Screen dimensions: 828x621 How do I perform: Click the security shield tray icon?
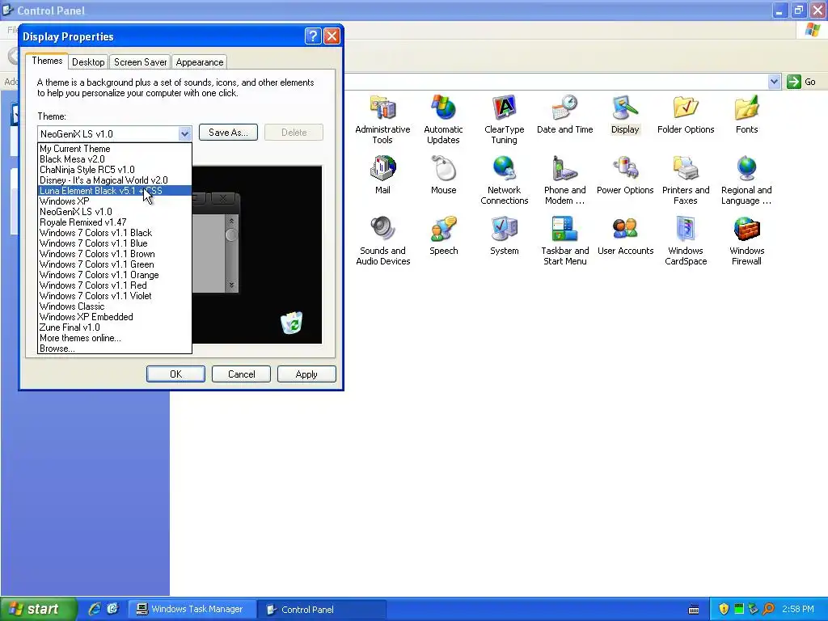[724, 609]
